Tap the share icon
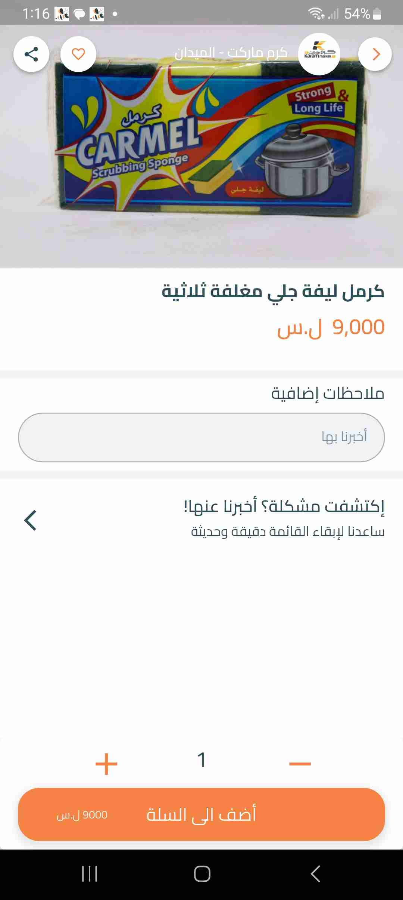Screen dimensions: 403x900 coord(31,54)
